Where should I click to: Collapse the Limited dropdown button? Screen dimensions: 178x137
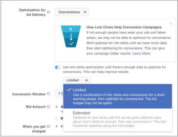(x=77, y=80)
